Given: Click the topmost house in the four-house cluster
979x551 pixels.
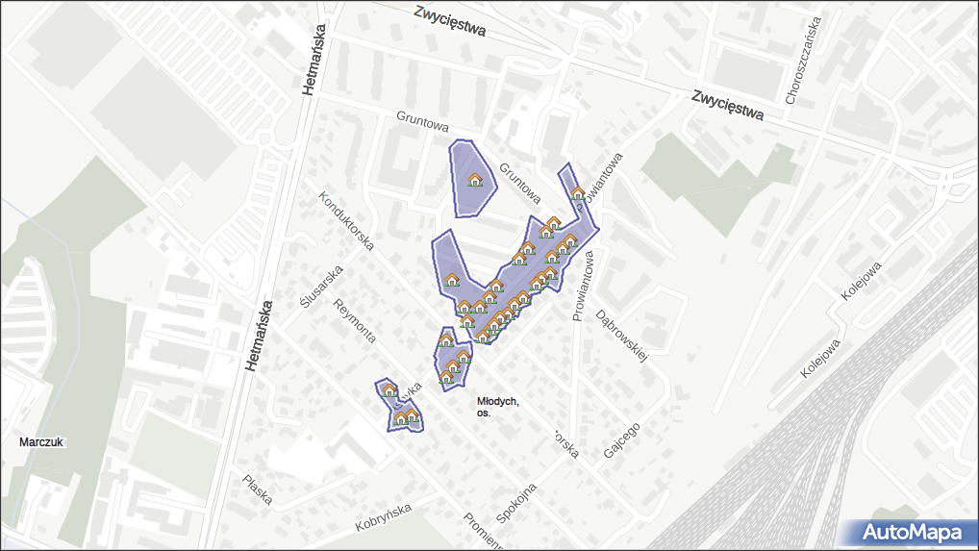Looking at the screenshot, I should pos(446,340).
